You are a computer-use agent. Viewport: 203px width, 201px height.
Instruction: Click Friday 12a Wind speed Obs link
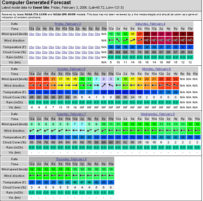(31, 34)
